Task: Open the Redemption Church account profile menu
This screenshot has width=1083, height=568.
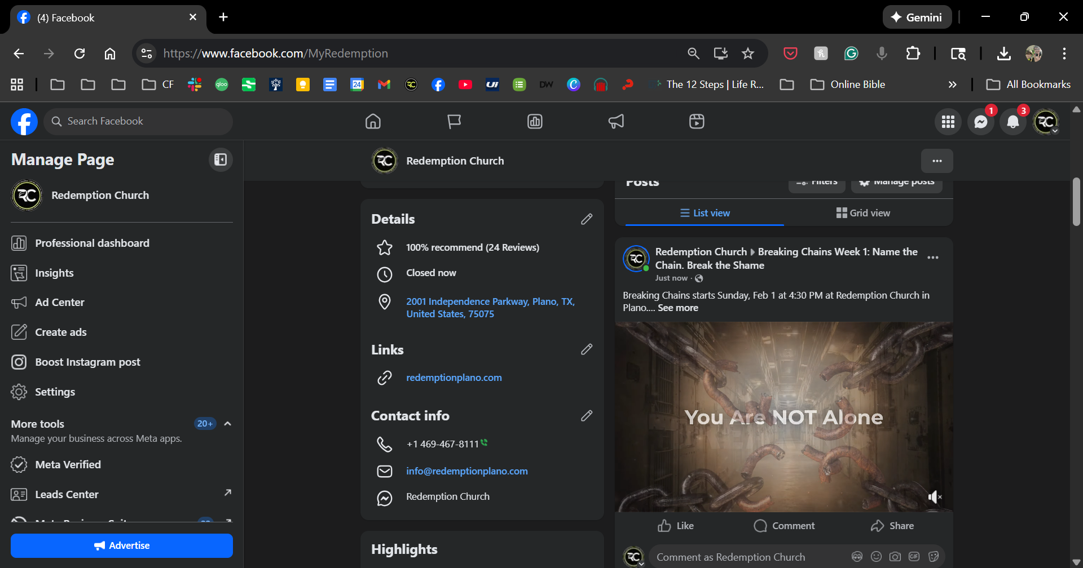Action: tap(1045, 122)
